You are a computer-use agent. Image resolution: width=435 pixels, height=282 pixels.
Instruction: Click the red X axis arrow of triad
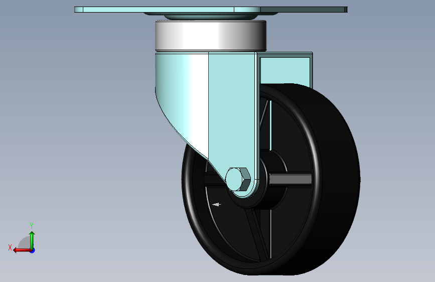(x=22, y=250)
